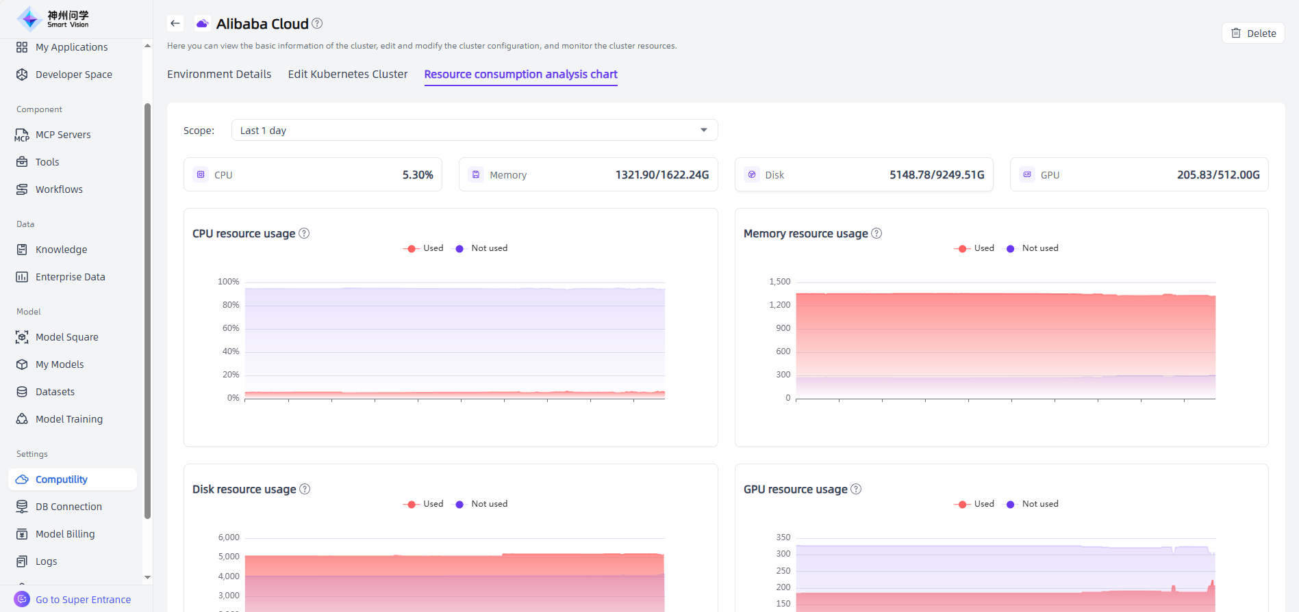Toggle the Used series in CPU chart legend

click(424, 248)
